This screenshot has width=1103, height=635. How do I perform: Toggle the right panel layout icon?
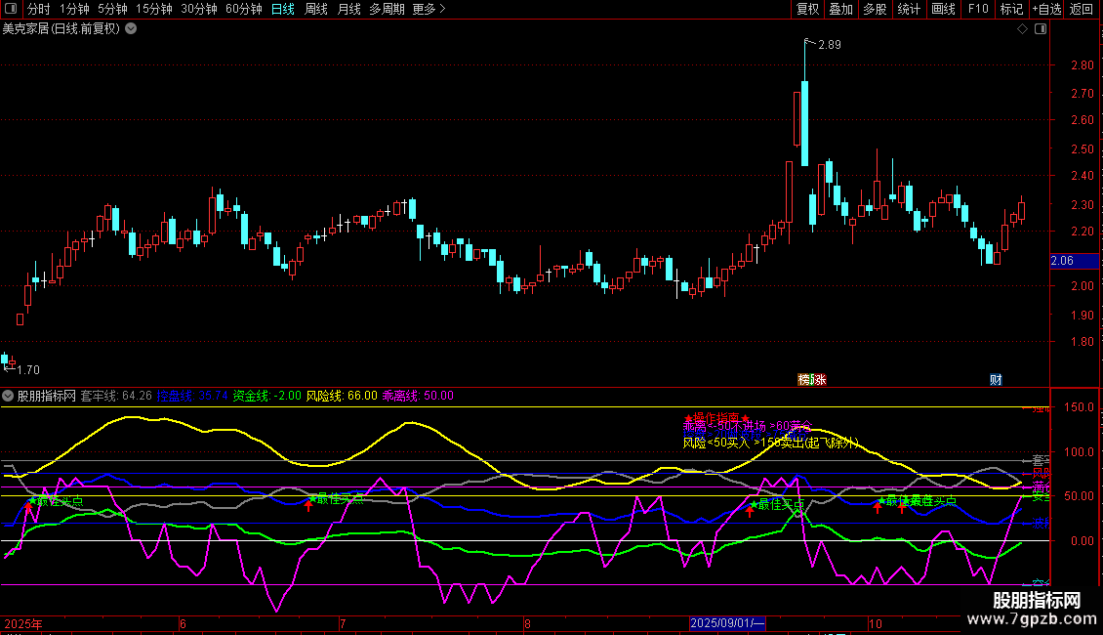[x=1041, y=29]
